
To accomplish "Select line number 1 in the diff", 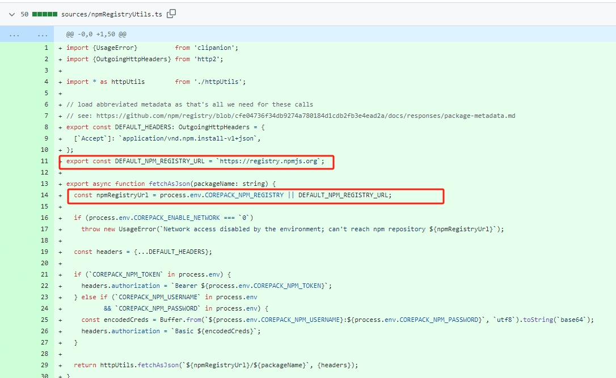I will pyautogui.click(x=45, y=48).
